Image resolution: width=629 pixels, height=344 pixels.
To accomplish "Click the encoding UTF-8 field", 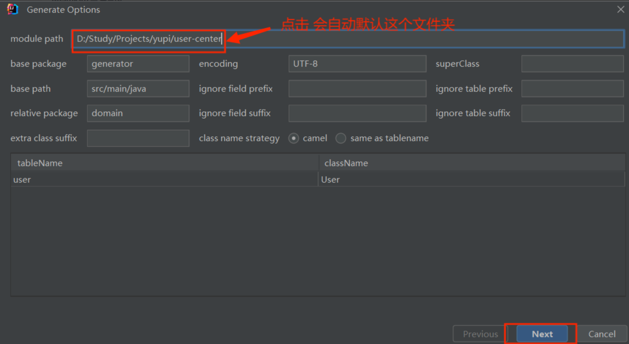I will pyautogui.click(x=357, y=64).
